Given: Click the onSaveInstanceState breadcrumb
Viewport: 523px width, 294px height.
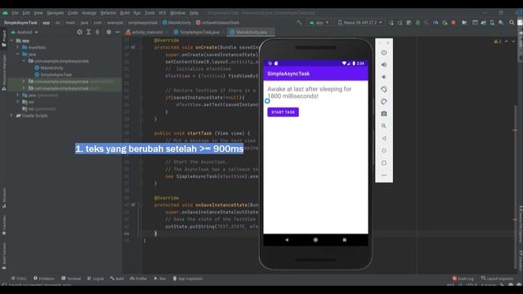Looking at the screenshot, I should 217,23.
